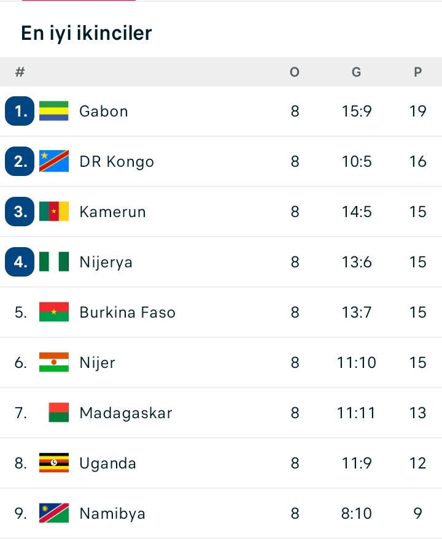Click the Burkina Faso flag icon
The image size is (442, 539).
tap(54, 312)
